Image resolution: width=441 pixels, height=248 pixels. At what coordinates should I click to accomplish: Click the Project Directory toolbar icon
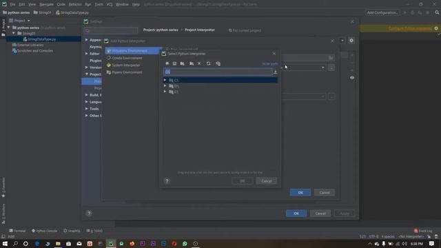(182, 63)
